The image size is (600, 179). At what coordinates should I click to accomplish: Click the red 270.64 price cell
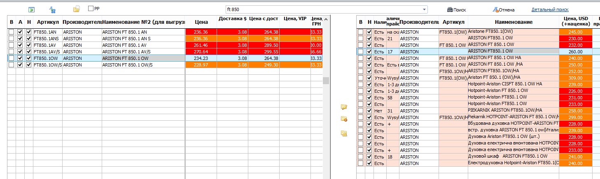click(201, 52)
